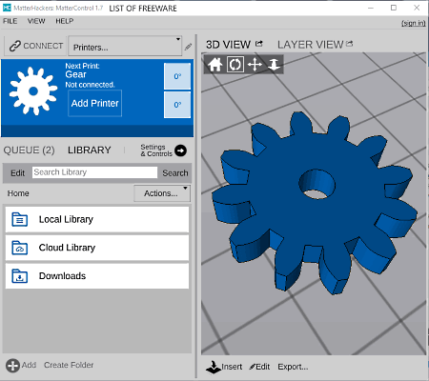Open the Cloud Library row
Viewport: 429px width, 381px height.
click(x=97, y=248)
